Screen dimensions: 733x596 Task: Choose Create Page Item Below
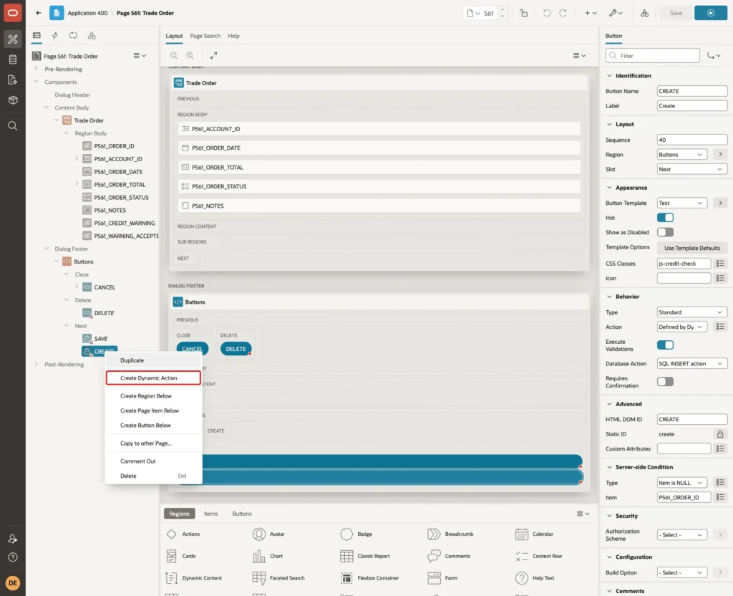point(154,410)
